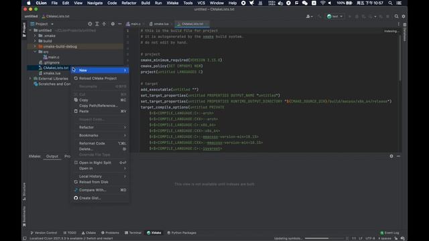The width and height of the screenshot is (429, 241).
Task: Open the Bookmarks submenu
Action: (x=100, y=135)
